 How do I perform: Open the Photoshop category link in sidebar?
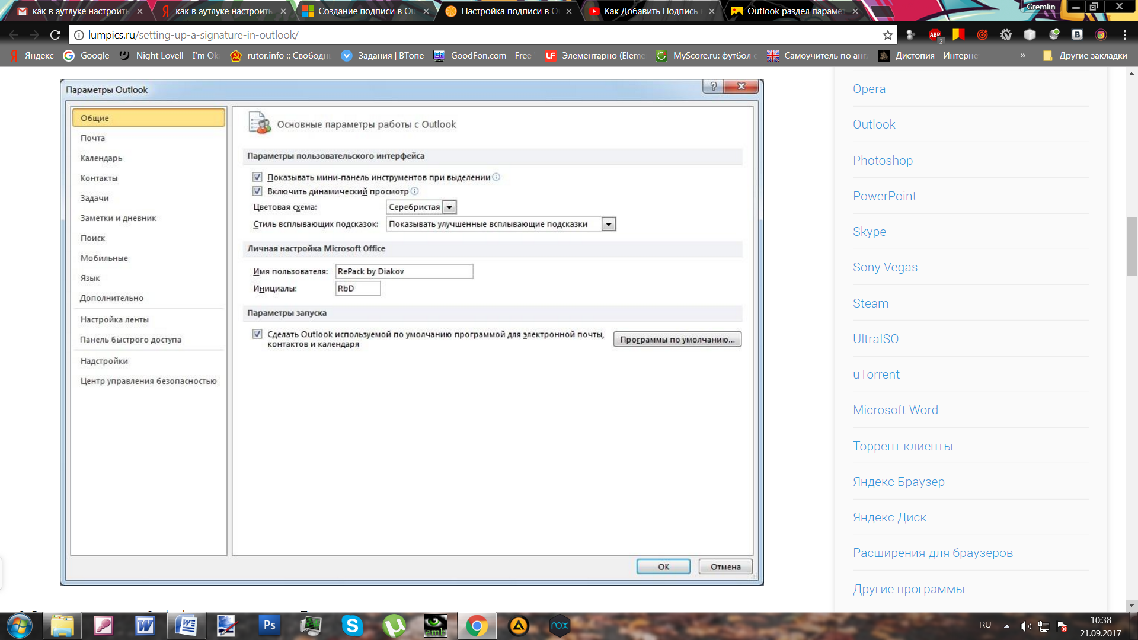coord(883,161)
